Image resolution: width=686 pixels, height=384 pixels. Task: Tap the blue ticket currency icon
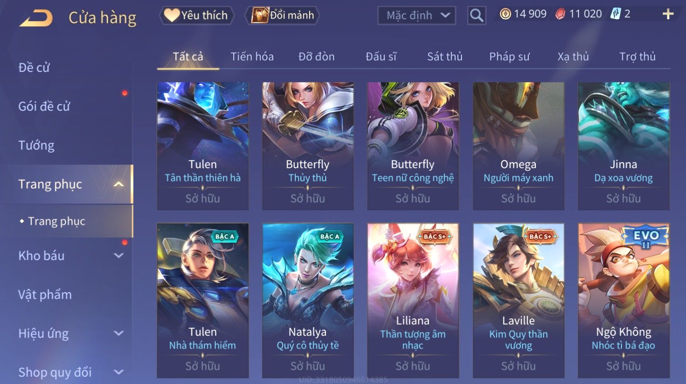616,14
